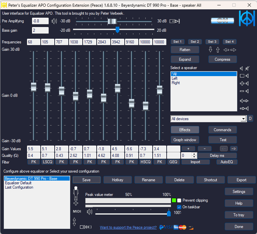The image size is (257, 234).
Task: Click the 4.62 Quality value field
Action: click(104, 156)
